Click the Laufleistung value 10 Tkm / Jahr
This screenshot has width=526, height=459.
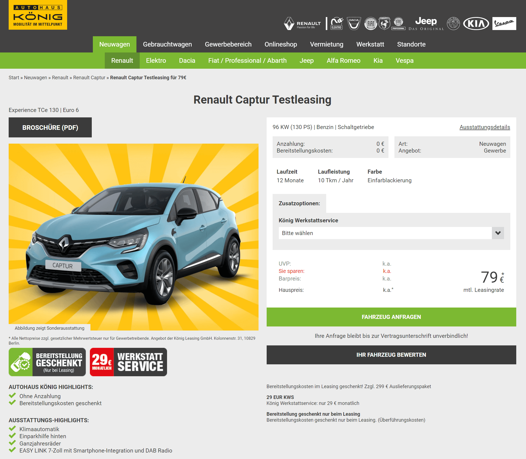[335, 180]
